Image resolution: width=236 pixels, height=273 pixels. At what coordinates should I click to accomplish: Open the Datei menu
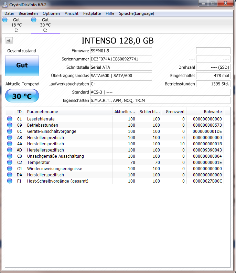[x=9, y=13]
